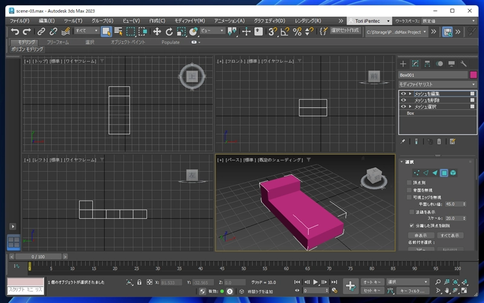
Task: Activate the Select and Move tool
Action: pos(157,31)
